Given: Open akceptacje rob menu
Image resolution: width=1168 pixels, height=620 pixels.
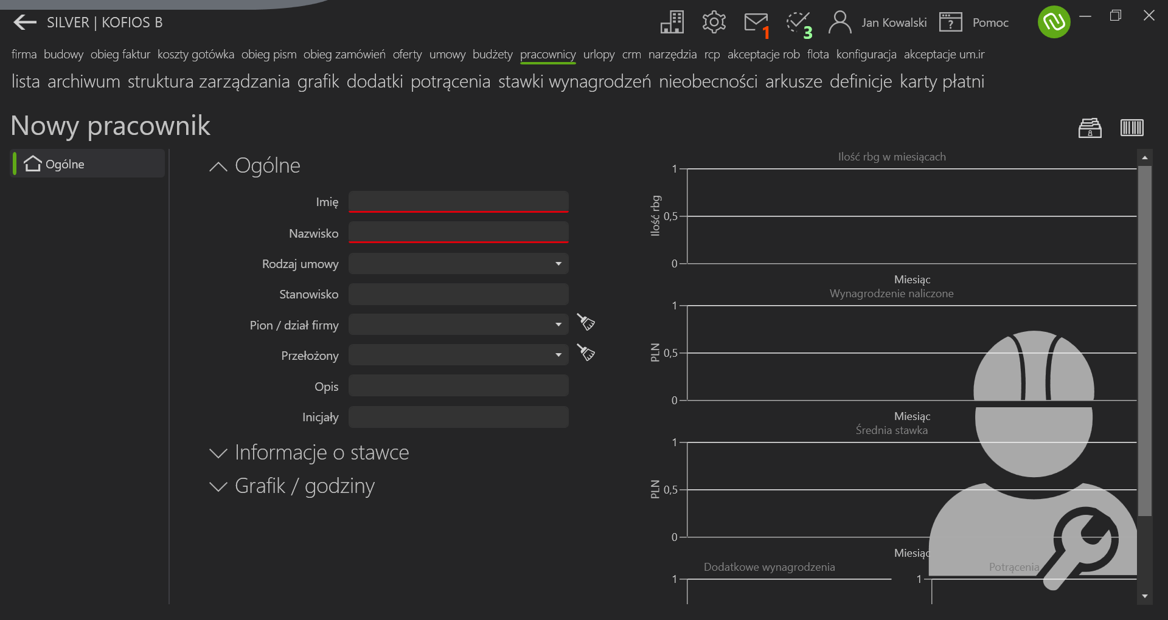Looking at the screenshot, I should 763,55.
